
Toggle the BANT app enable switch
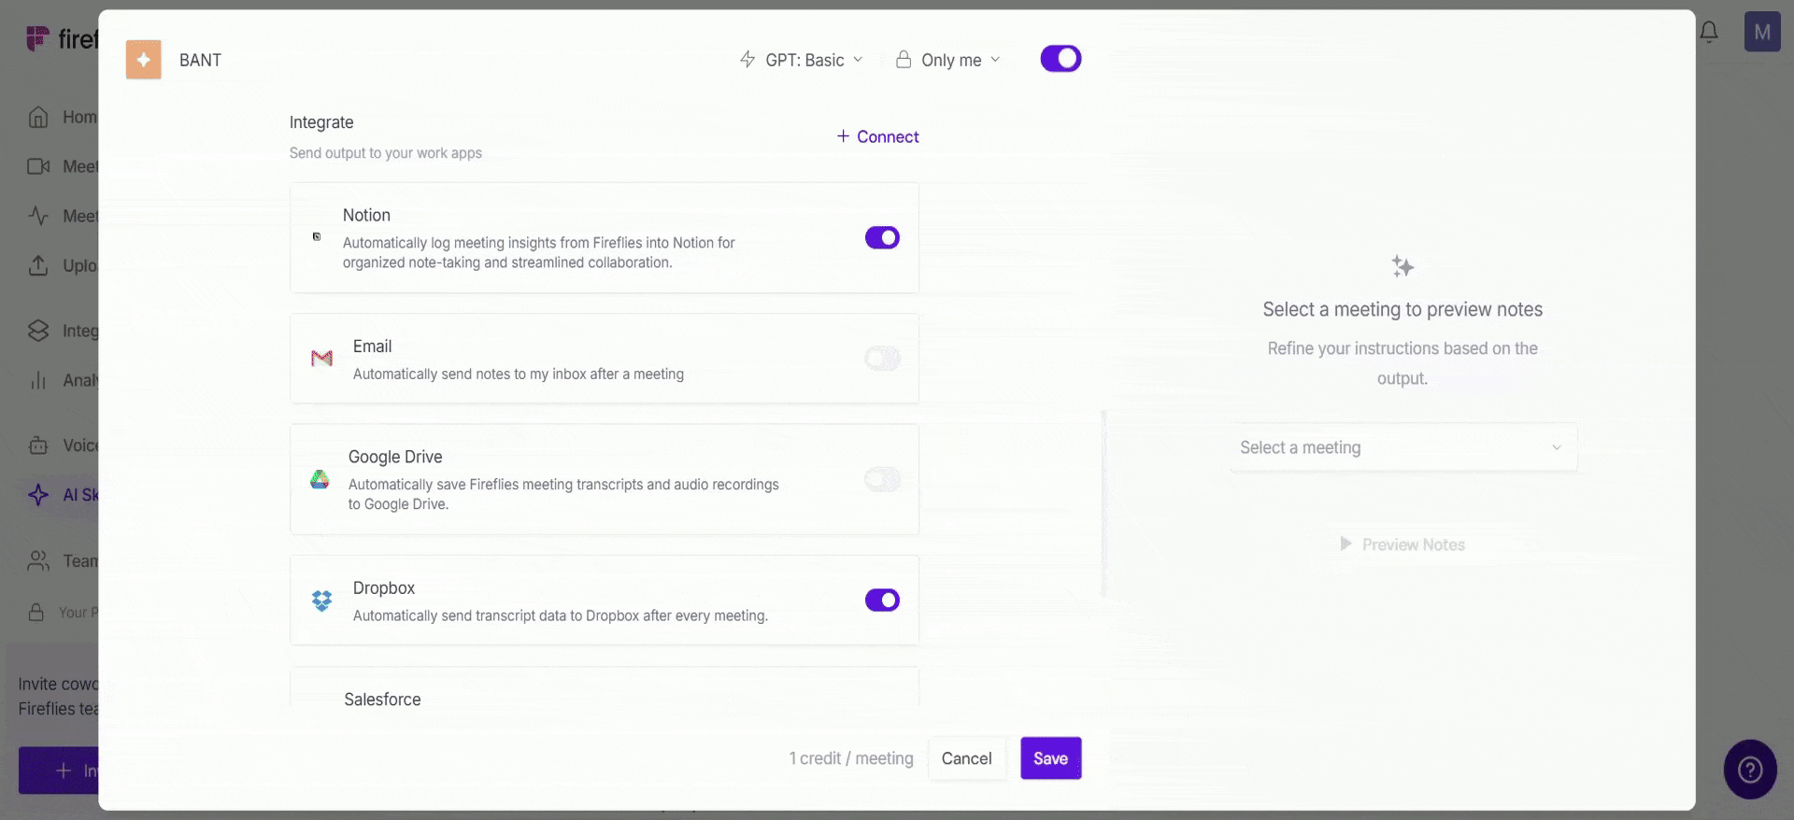pyautogui.click(x=1061, y=59)
